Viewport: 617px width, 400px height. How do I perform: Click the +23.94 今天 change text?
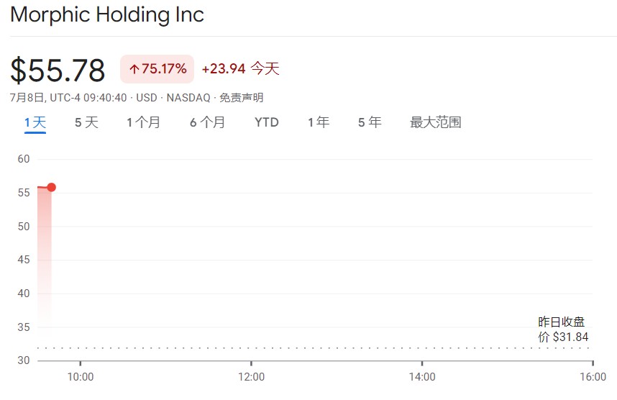(x=240, y=69)
